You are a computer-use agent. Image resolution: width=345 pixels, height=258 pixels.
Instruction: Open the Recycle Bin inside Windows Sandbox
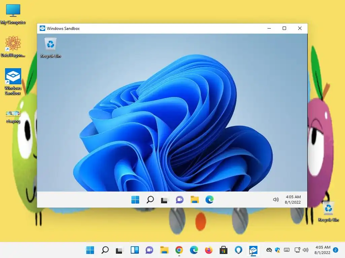pos(51,48)
